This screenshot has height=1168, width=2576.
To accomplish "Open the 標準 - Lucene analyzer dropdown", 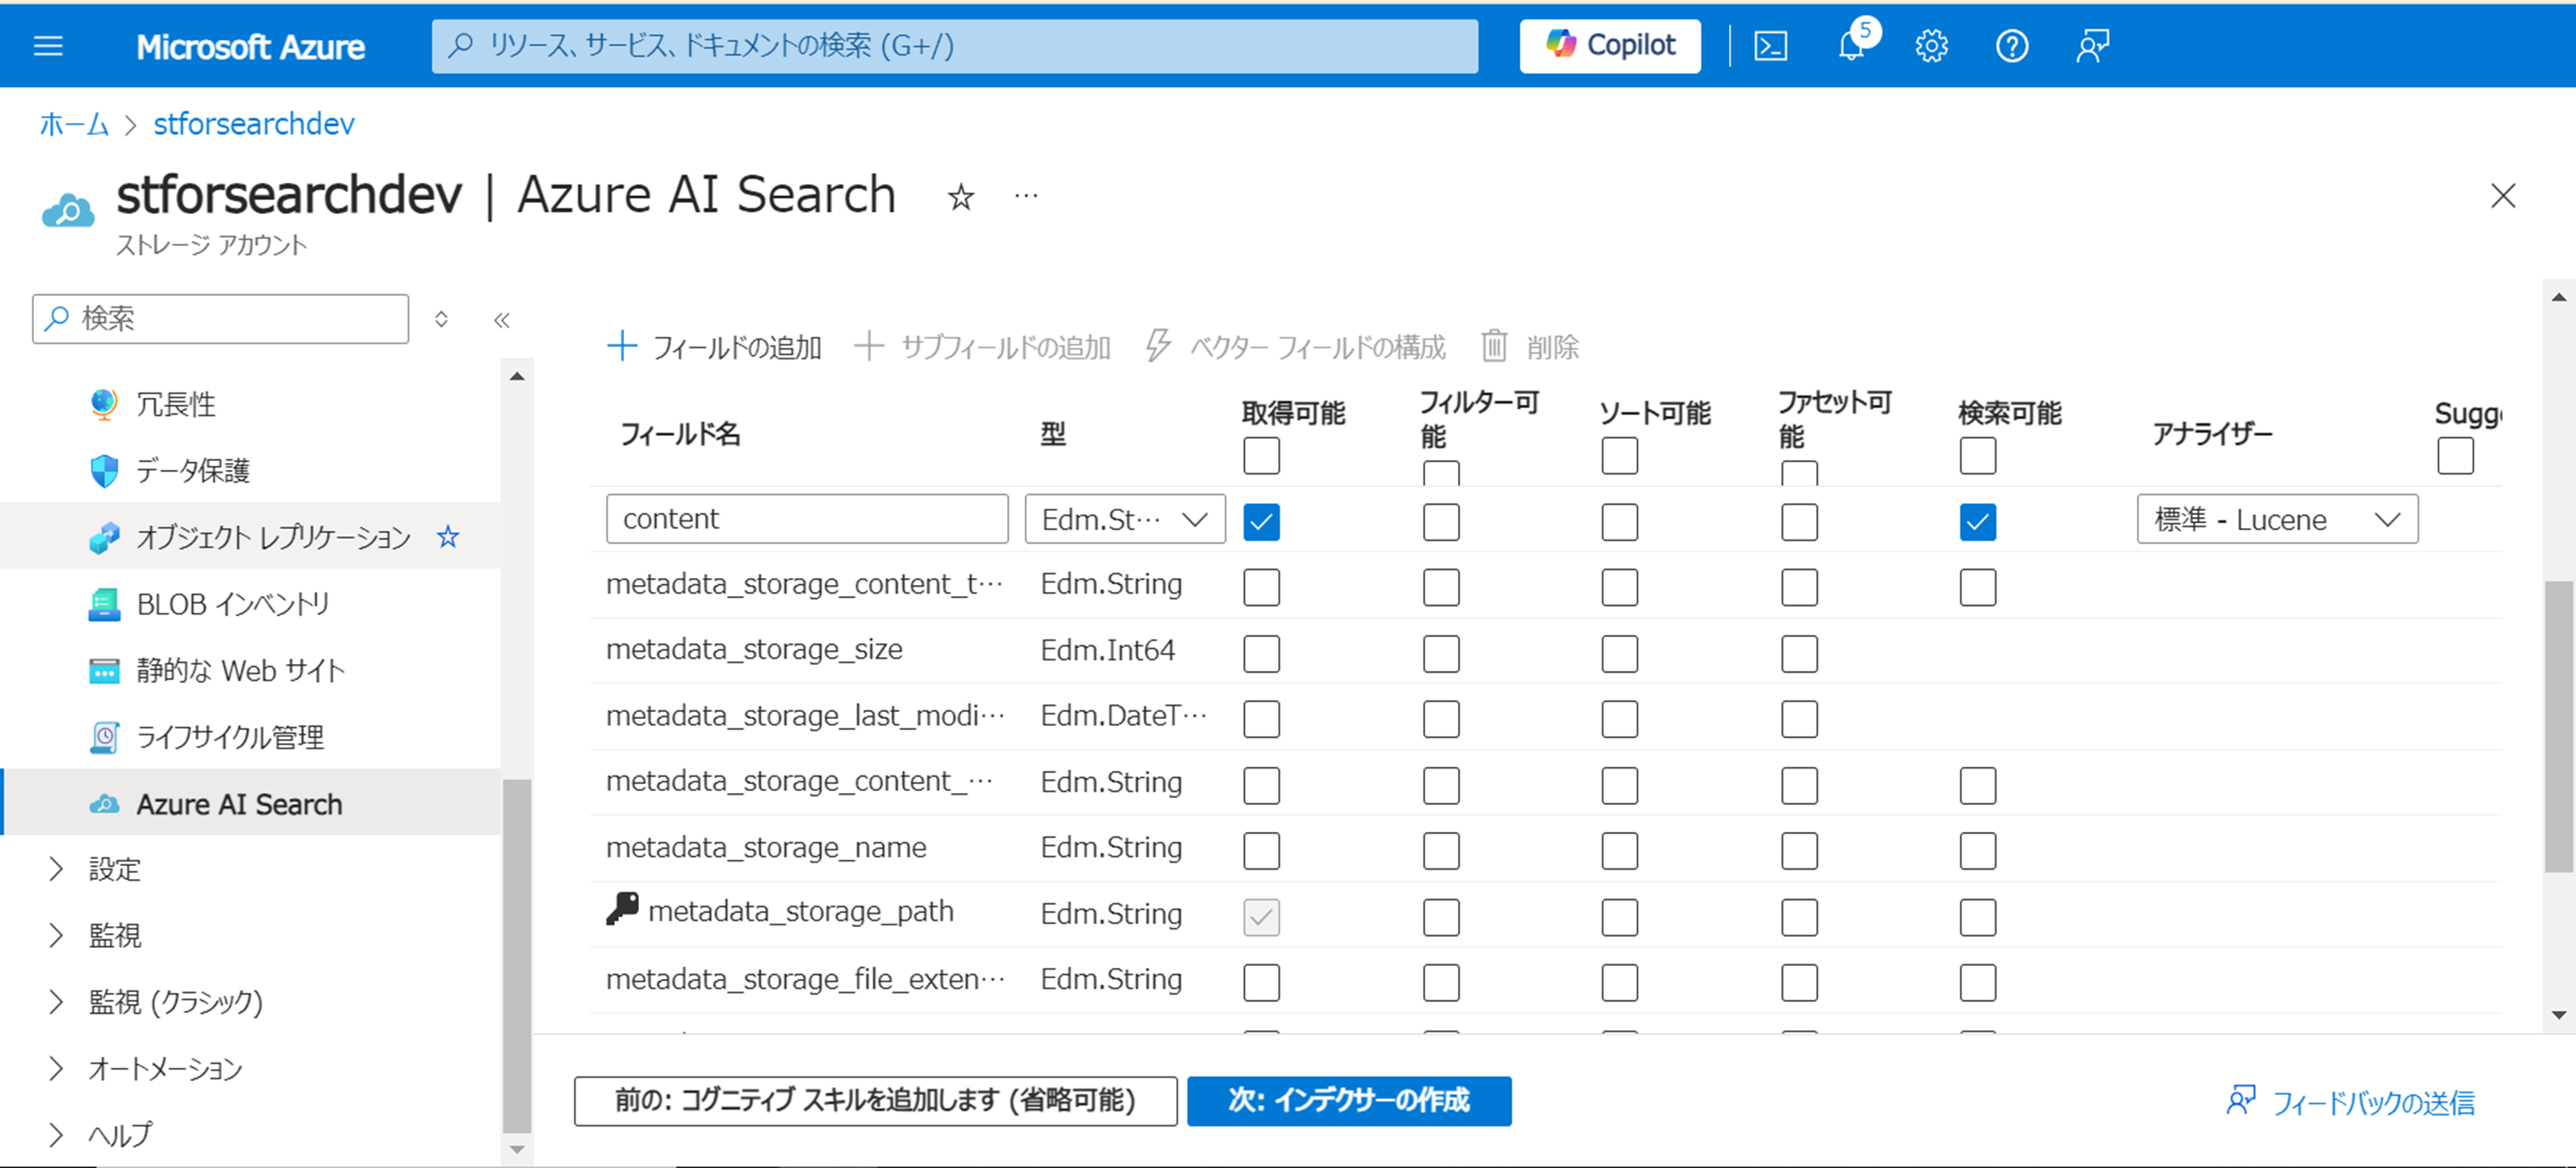I will (x=2277, y=519).
